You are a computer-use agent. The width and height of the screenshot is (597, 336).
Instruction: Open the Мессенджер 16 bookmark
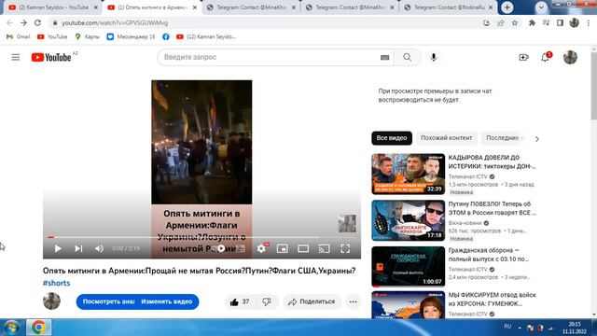[x=131, y=37]
